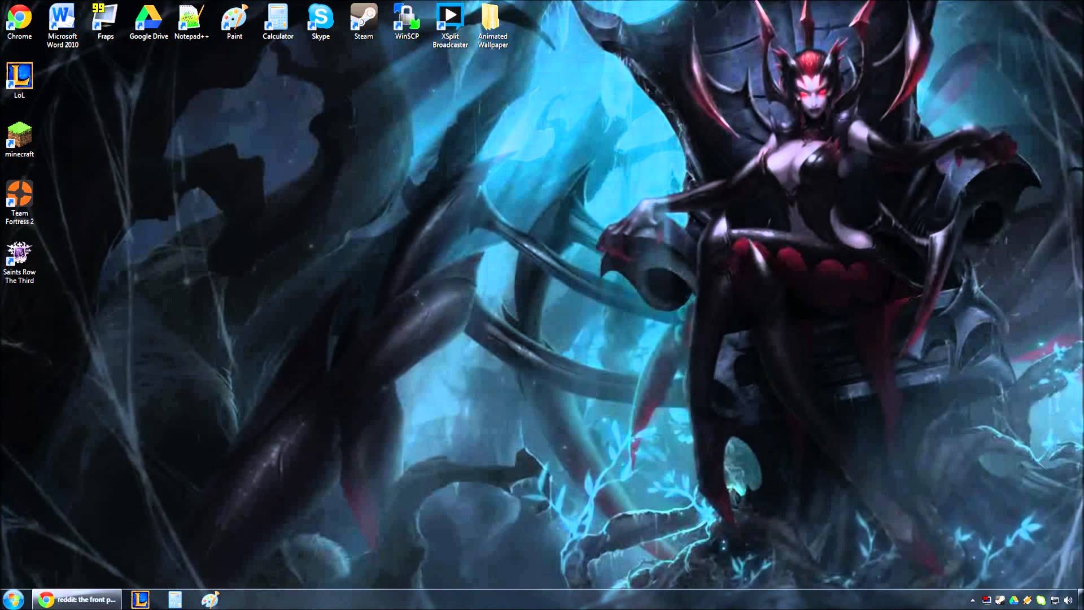The image size is (1084, 610).
Task: Start Team Fortress 2
Action: click(20, 192)
